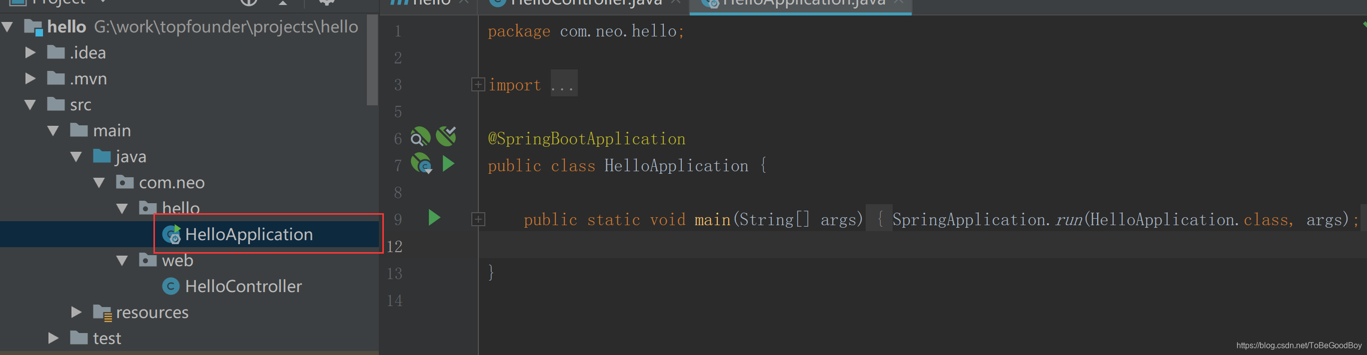Select the main folder label
Image resolution: width=1367 pixels, height=355 pixels.
pyautogui.click(x=112, y=130)
